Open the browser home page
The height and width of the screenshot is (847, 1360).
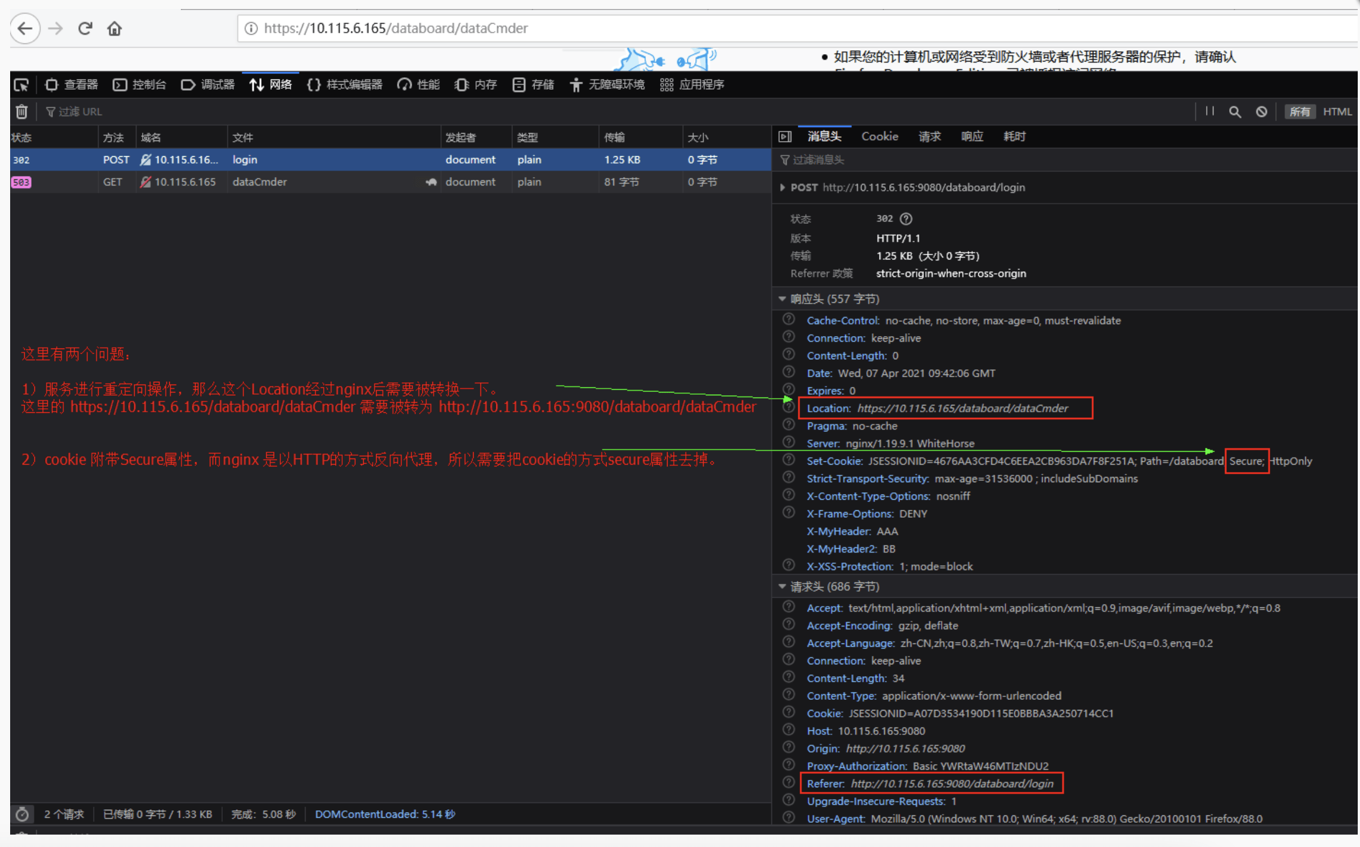[114, 28]
